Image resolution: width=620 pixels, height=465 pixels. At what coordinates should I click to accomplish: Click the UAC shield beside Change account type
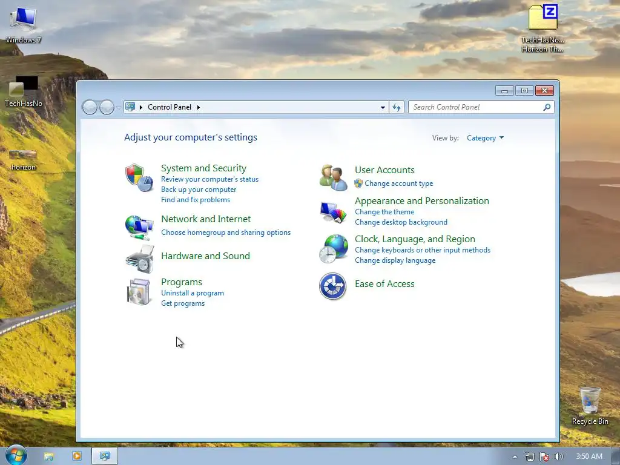358,183
